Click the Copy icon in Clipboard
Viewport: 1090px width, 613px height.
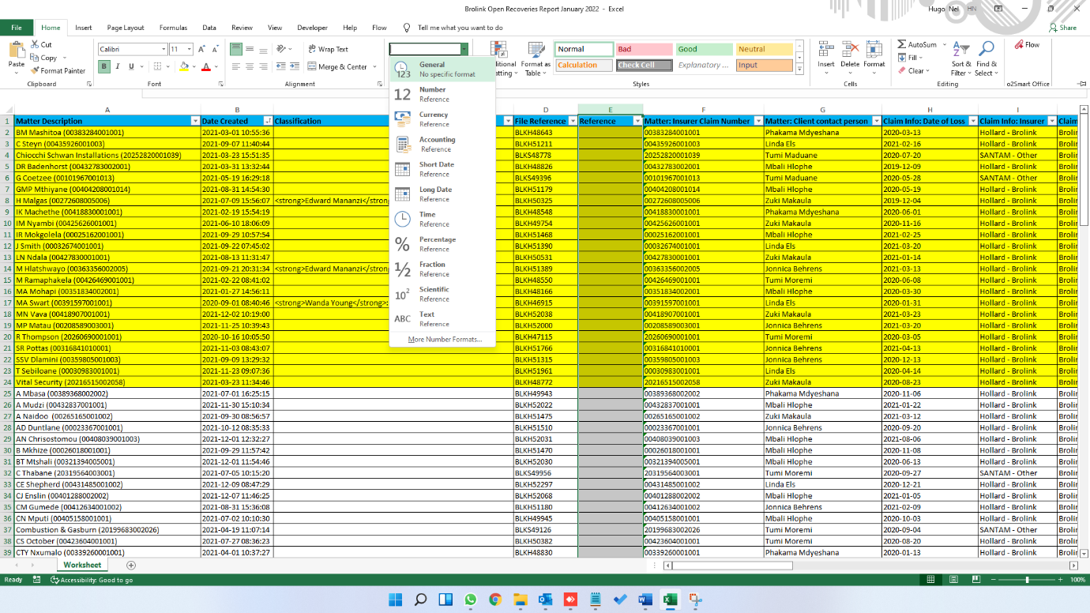tap(35, 58)
